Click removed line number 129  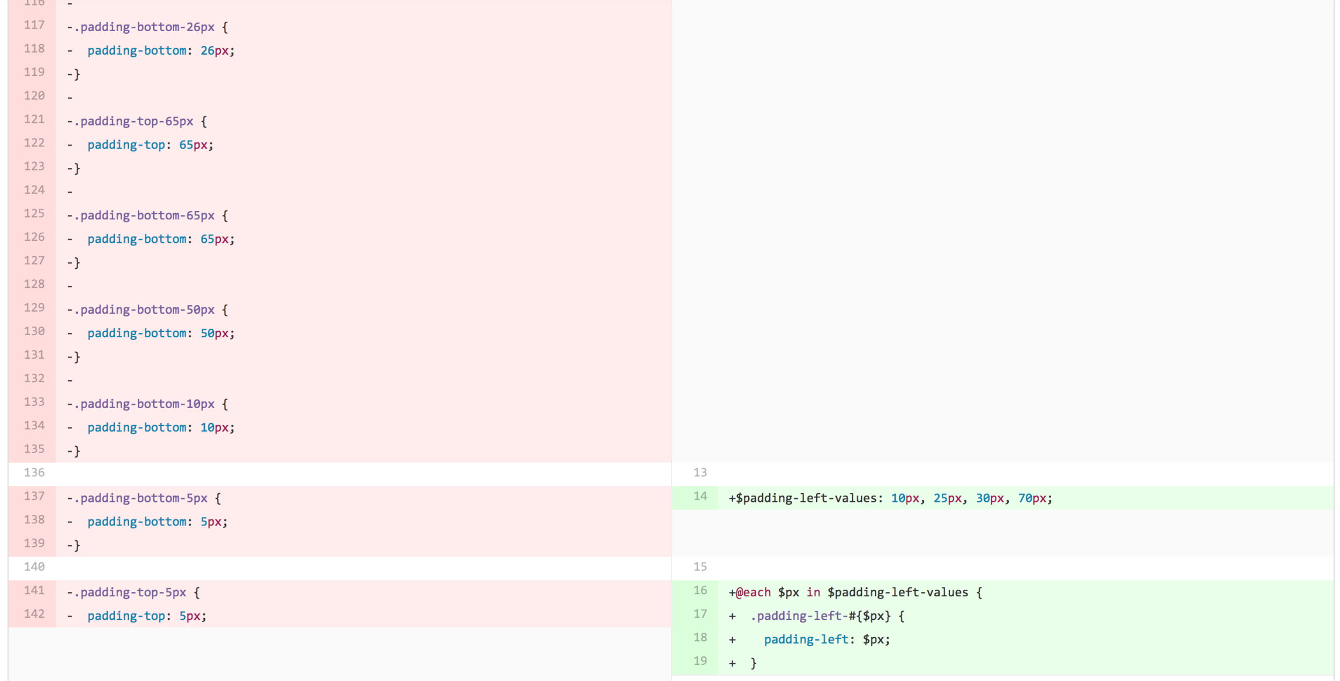click(34, 308)
